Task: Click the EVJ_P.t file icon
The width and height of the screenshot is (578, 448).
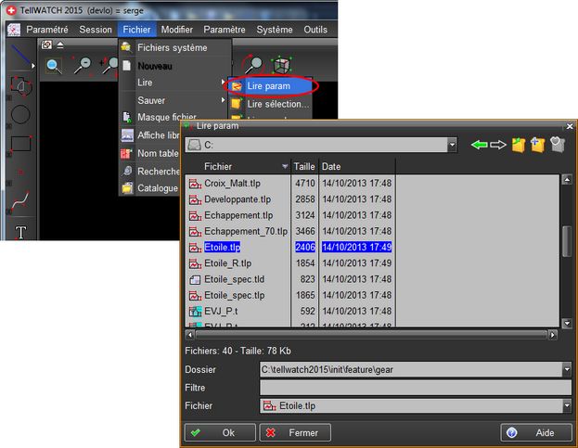Action: click(195, 312)
